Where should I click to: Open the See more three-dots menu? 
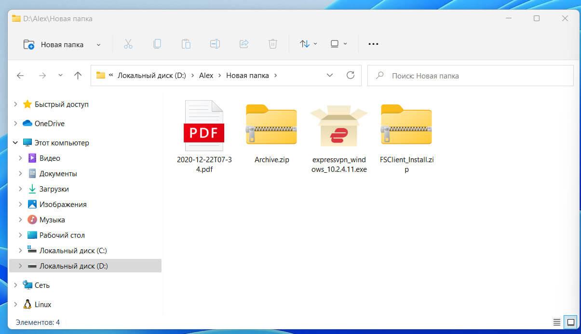click(373, 44)
